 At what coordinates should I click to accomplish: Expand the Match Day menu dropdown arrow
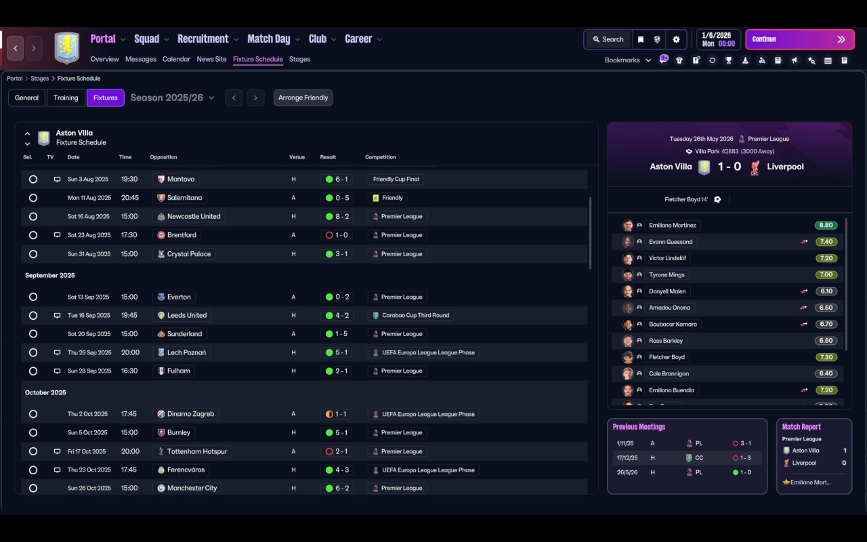coord(298,40)
